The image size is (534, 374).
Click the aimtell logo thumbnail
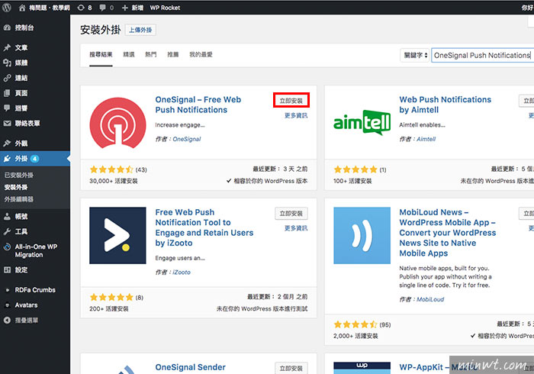point(362,122)
